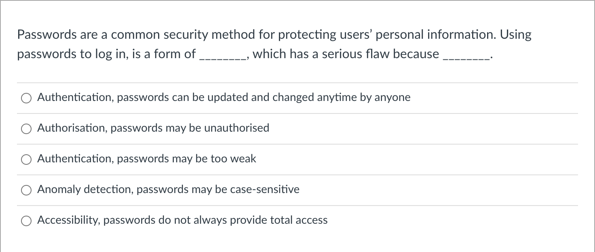
Task: Select "Accessibility, passwords do not always provide total access"
Action: click(x=26, y=220)
